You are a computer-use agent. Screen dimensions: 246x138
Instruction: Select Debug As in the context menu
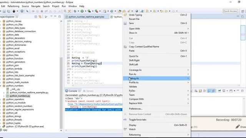[156, 78]
